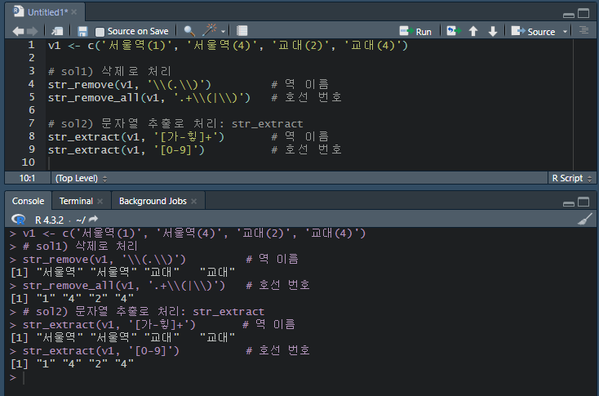599x396 pixels.
Task: Compile report notebook icon
Action: click(x=242, y=30)
